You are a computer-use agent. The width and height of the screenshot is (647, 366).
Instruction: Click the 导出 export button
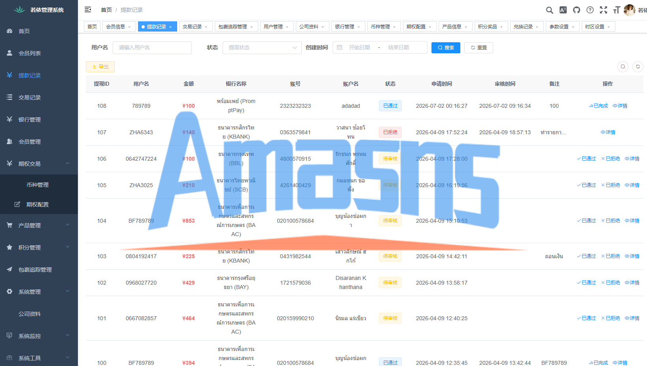(100, 67)
